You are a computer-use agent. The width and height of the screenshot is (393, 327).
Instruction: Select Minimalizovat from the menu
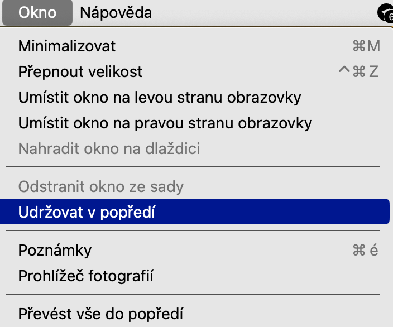point(67,46)
